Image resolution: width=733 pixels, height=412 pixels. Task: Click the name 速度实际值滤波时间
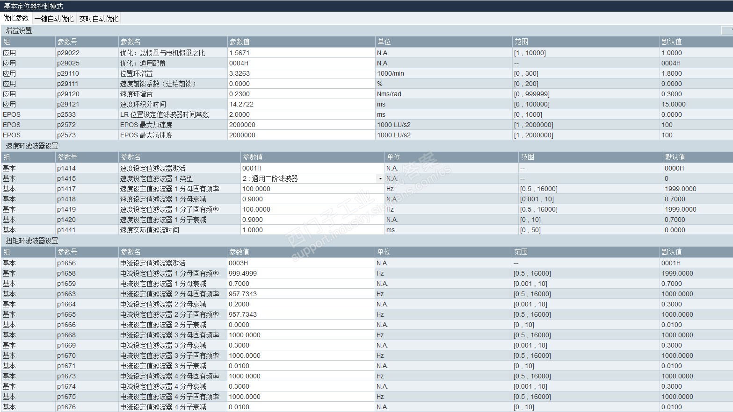(x=150, y=230)
